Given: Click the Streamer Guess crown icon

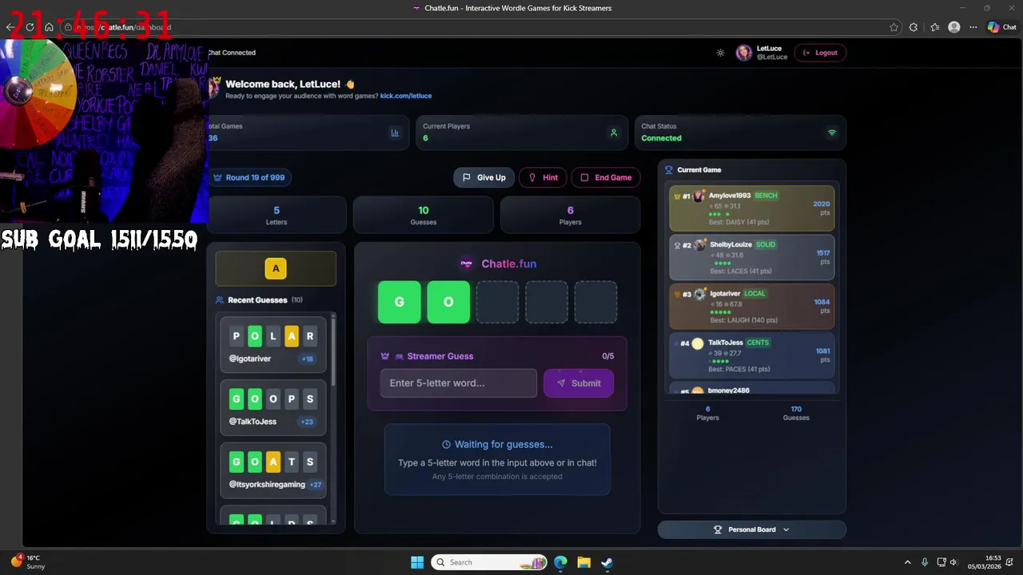Looking at the screenshot, I should [384, 356].
